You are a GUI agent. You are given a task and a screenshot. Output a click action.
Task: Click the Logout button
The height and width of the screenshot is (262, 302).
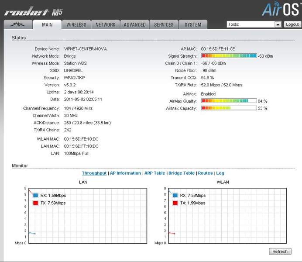(x=292, y=24)
